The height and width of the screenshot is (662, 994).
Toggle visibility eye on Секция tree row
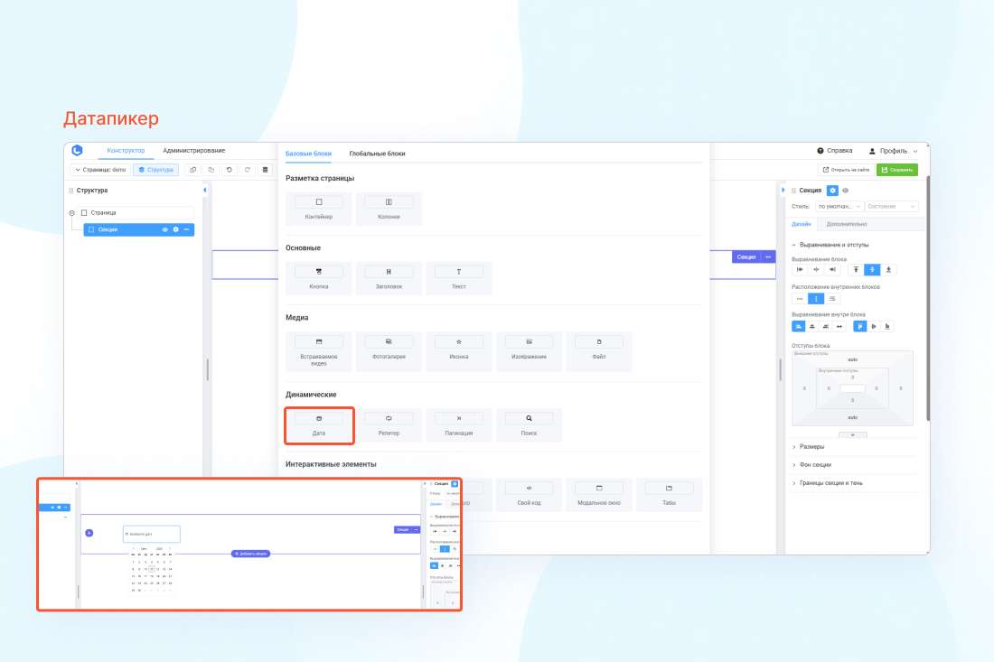[164, 229]
